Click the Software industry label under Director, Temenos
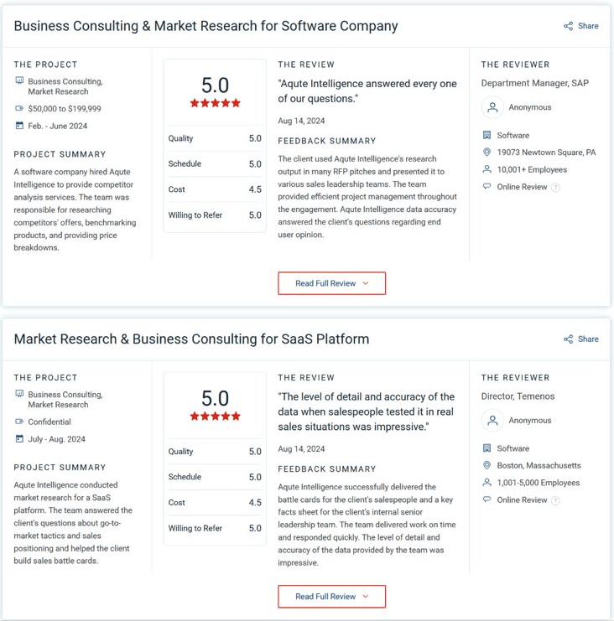Screen dimensions: 614x621 point(513,448)
